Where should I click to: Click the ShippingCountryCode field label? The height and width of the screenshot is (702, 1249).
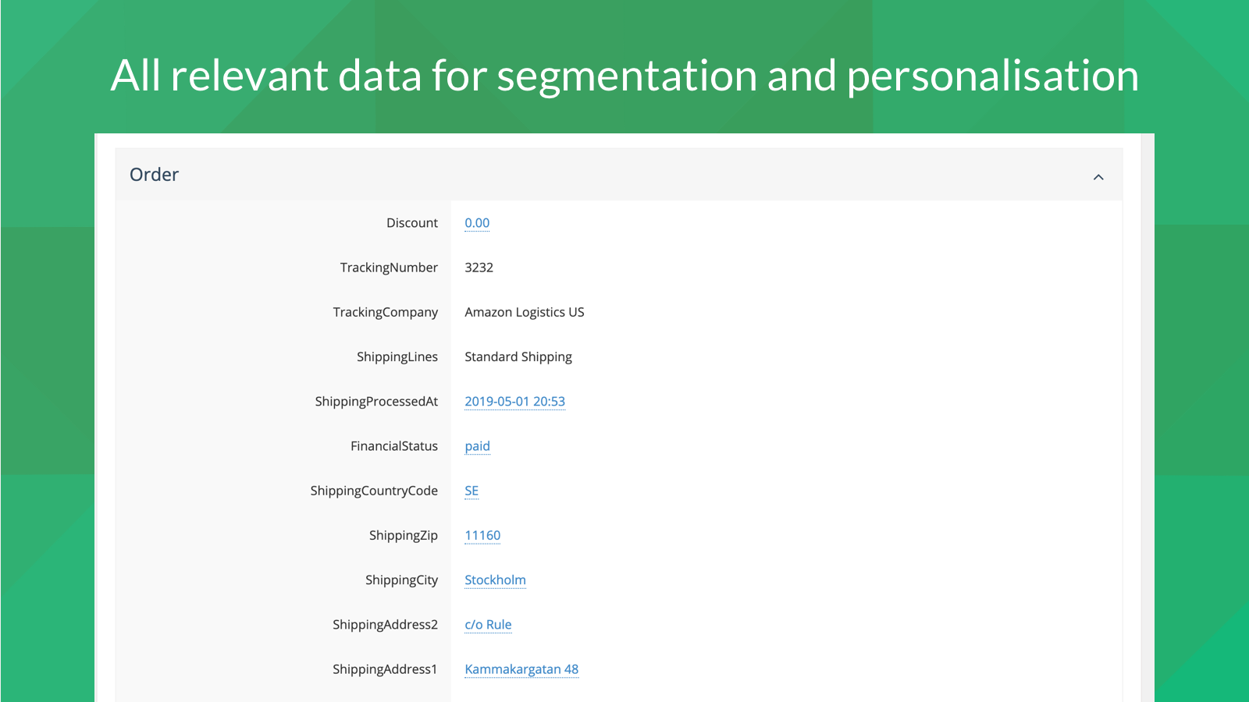click(373, 491)
